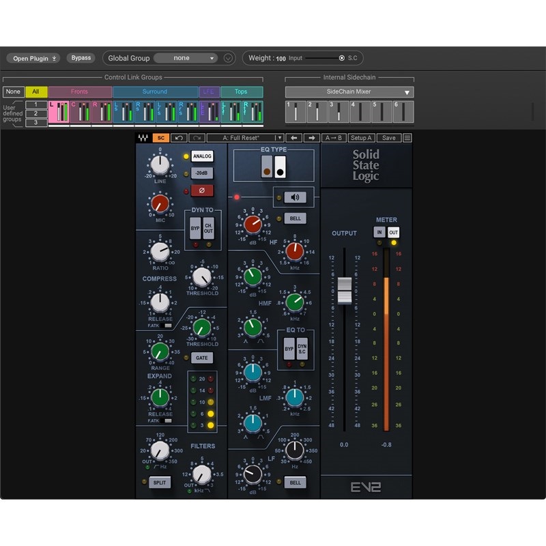Click the Bypass button
546x546 pixels.
(x=81, y=58)
